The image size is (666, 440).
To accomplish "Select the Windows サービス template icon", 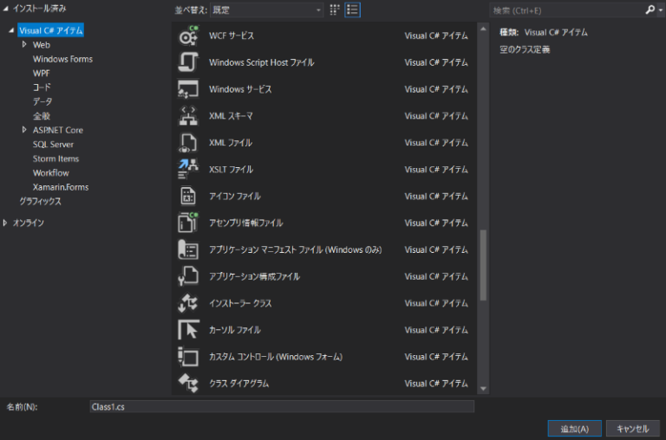I will pyautogui.click(x=188, y=89).
